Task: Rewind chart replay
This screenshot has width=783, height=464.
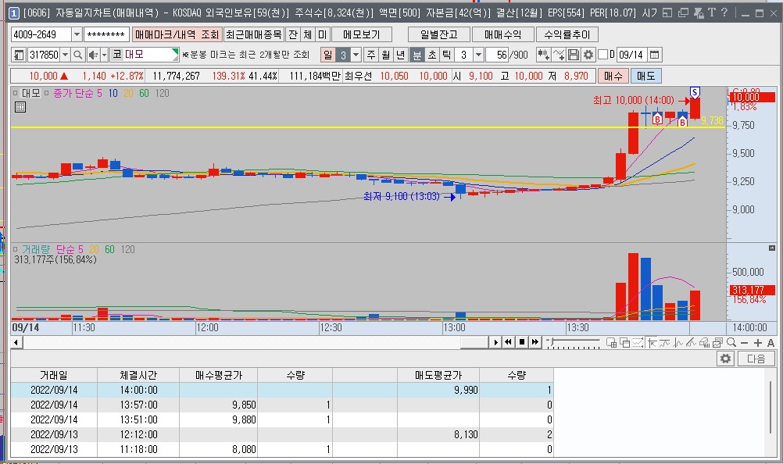Action: pyautogui.click(x=509, y=342)
